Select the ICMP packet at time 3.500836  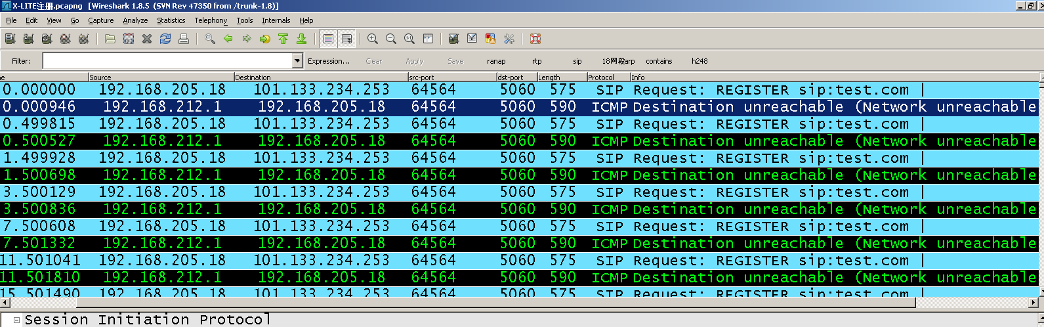click(x=519, y=209)
